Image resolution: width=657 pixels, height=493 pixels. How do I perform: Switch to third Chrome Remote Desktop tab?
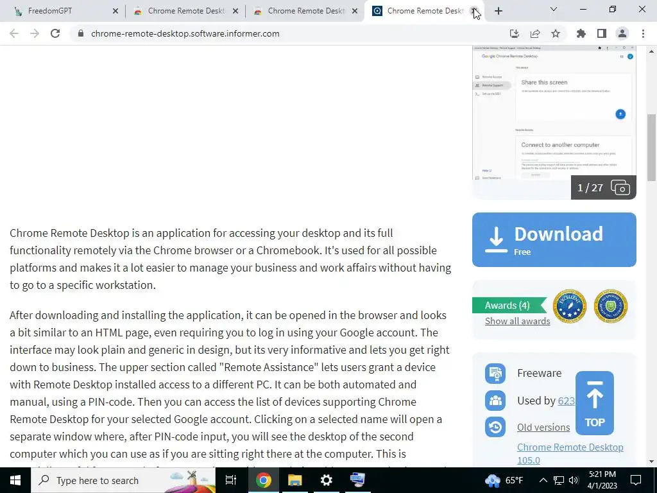pyautogui.click(x=306, y=11)
